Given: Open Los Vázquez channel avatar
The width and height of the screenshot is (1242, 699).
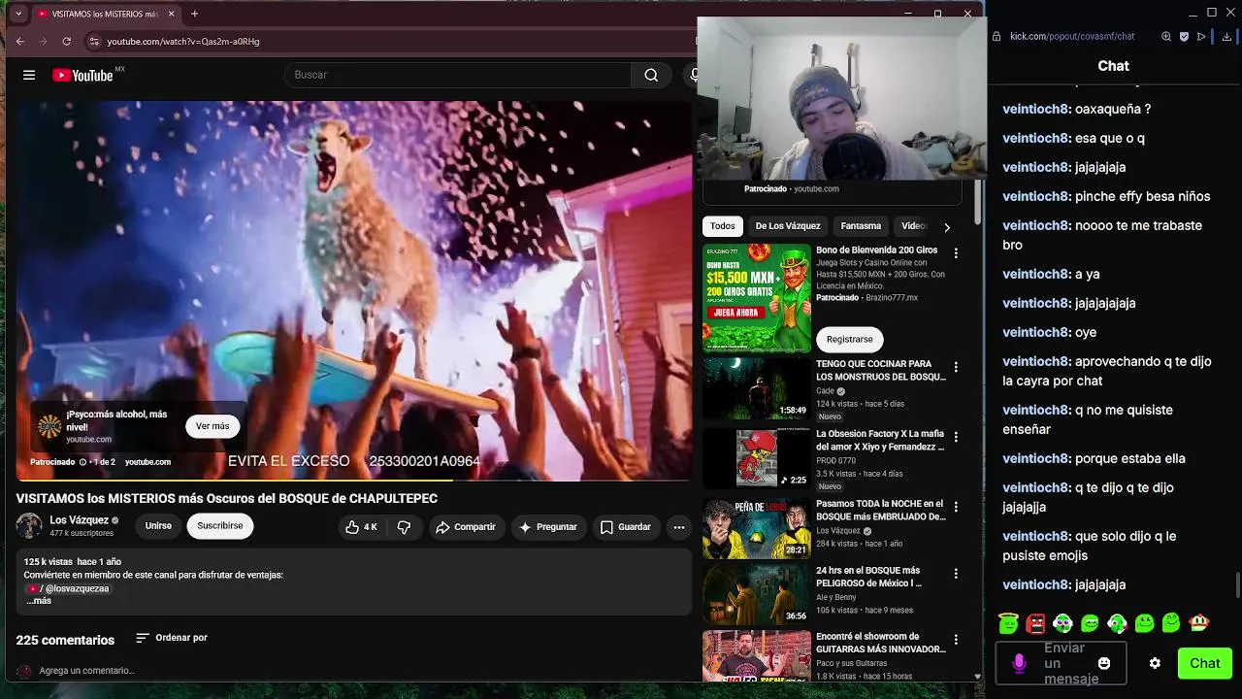Looking at the screenshot, I should click(29, 526).
